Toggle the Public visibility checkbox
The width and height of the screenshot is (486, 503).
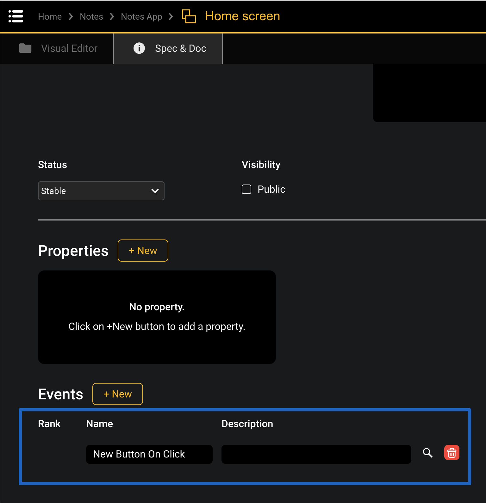(x=246, y=189)
